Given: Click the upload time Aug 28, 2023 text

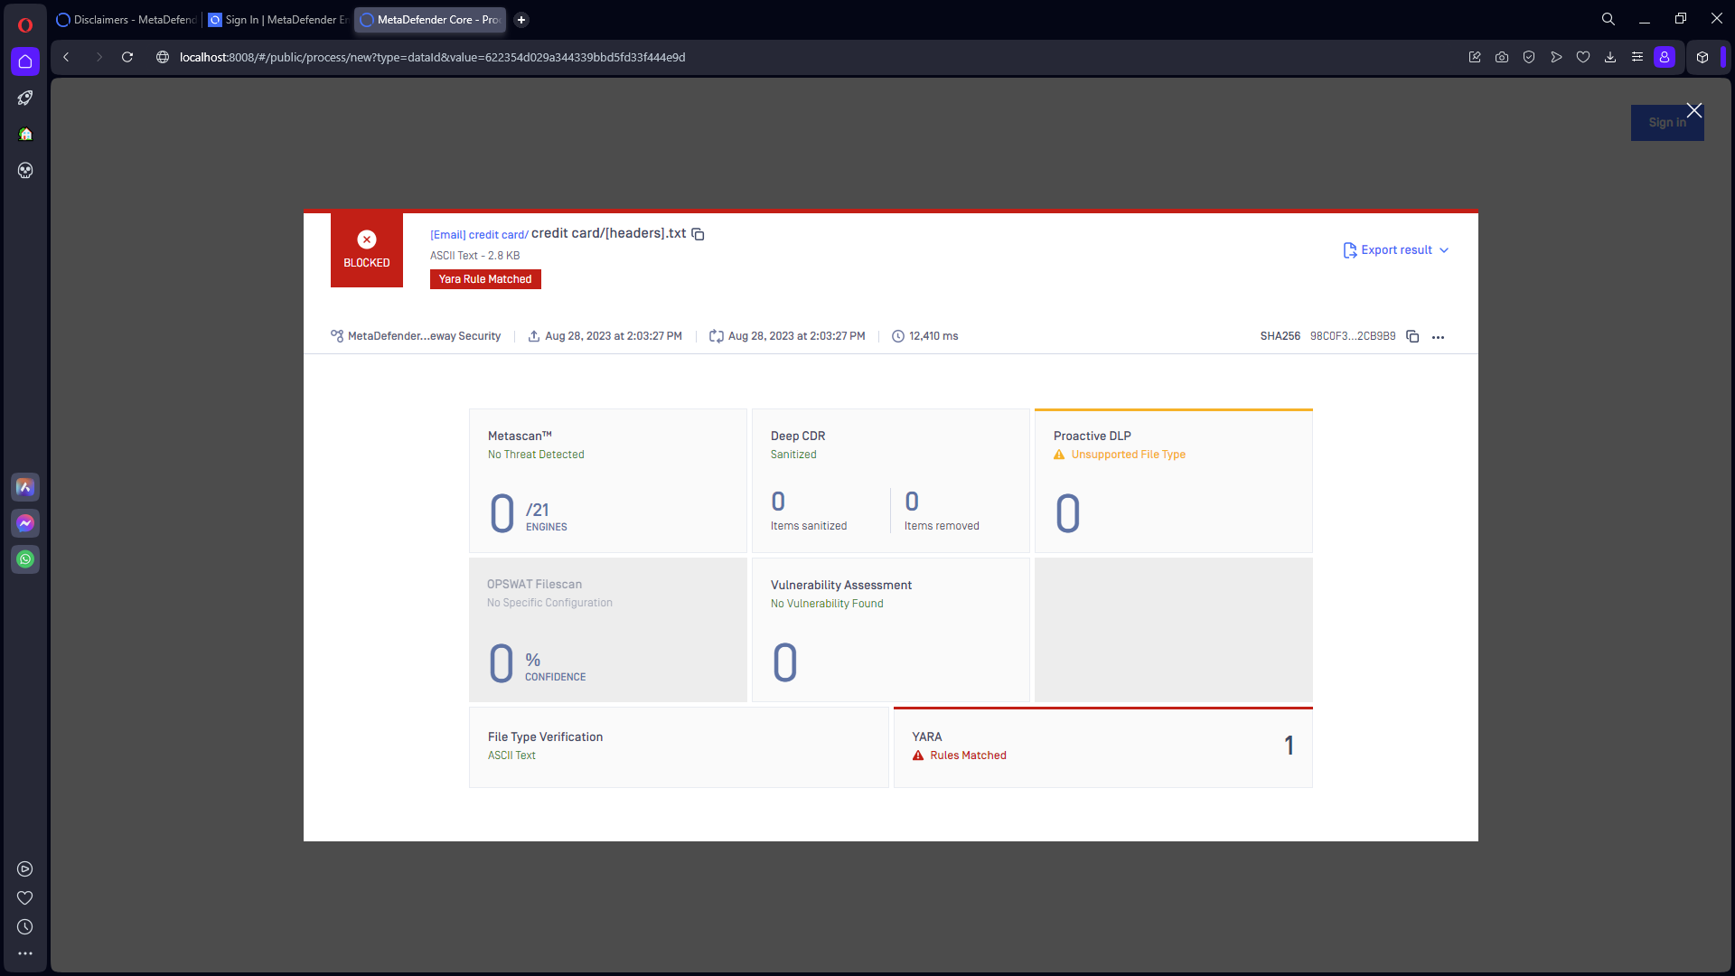Looking at the screenshot, I should coord(614,336).
